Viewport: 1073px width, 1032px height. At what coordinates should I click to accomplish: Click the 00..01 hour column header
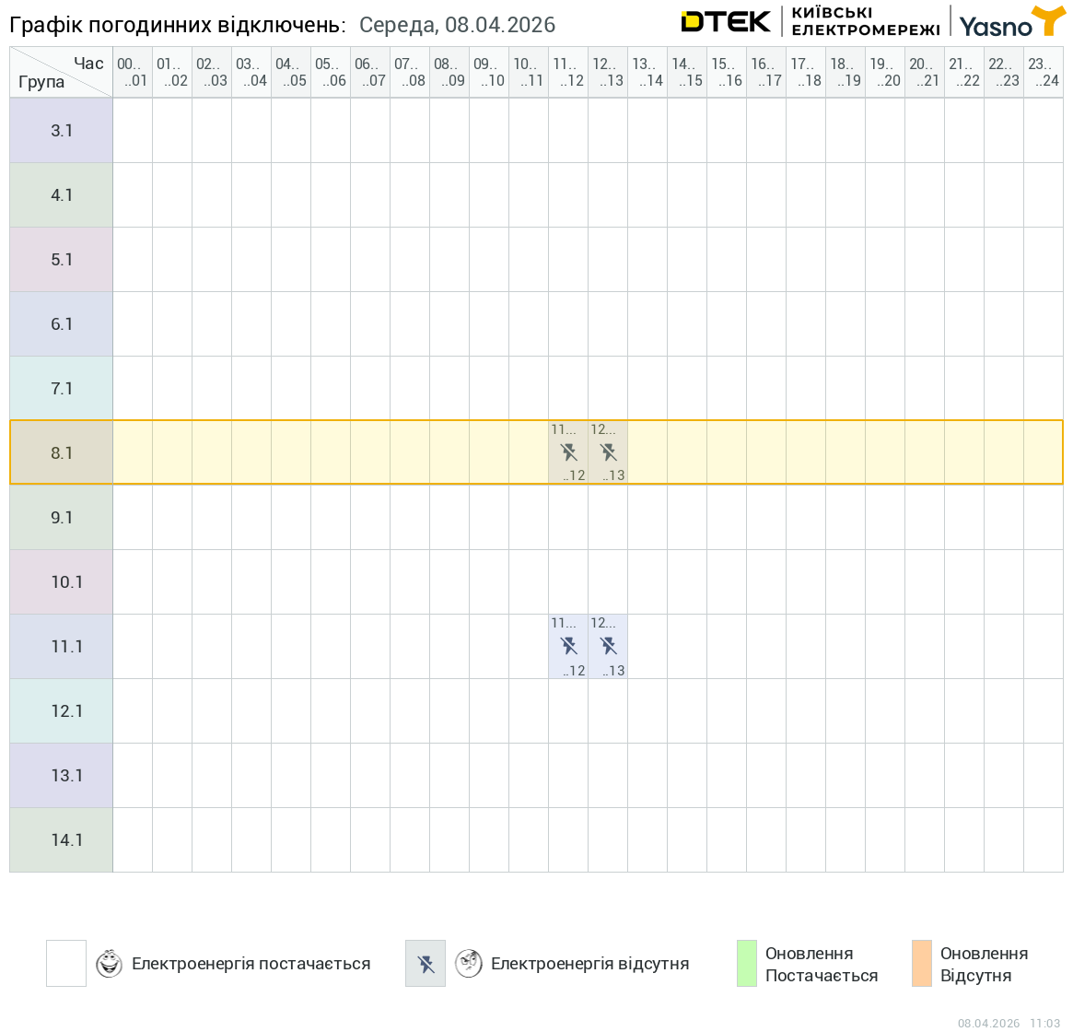coord(133,72)
